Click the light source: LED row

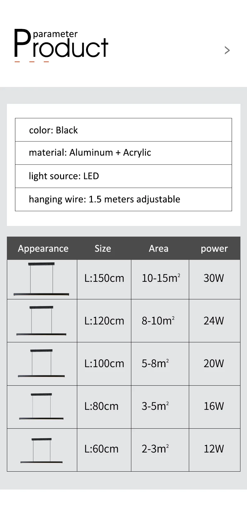(123, 176)
